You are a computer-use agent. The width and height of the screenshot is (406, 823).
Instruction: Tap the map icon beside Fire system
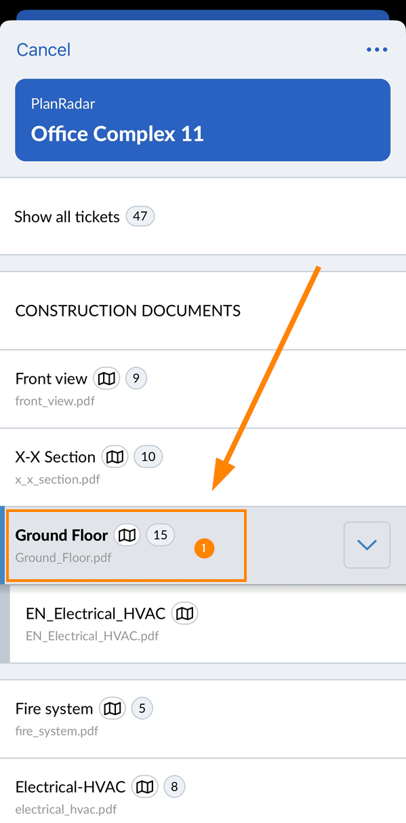coord(113,709)
